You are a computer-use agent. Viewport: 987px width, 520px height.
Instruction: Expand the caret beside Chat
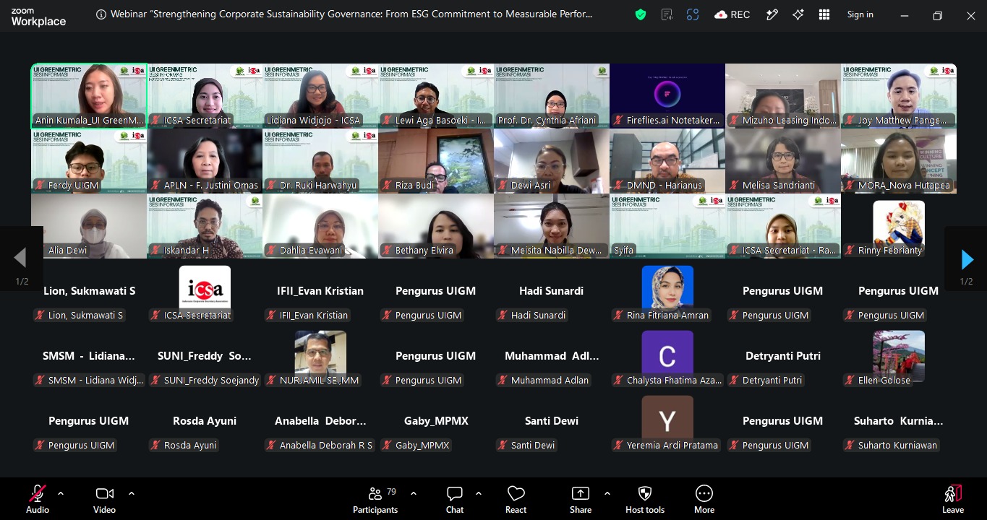[x=479, y=493]
